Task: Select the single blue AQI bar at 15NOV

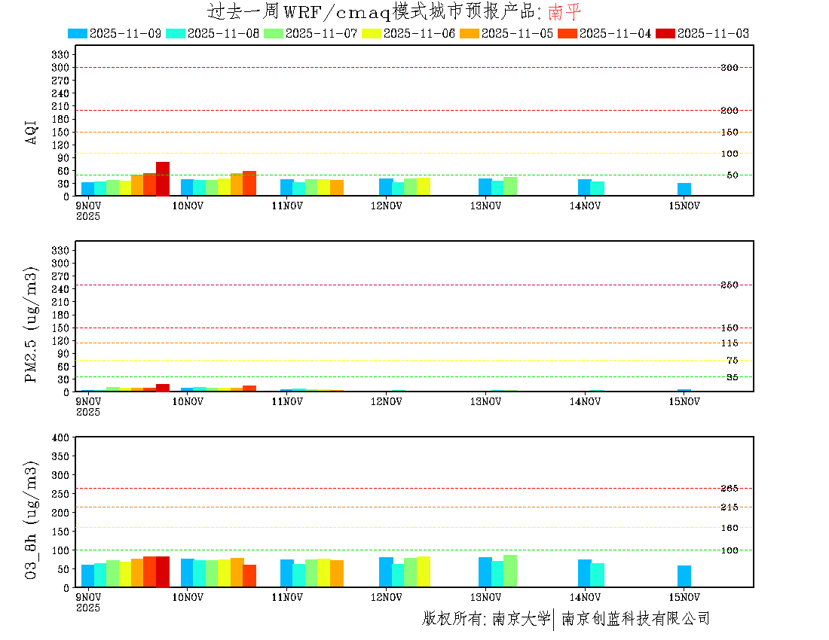Action: pyautogui.click(x=684, y=189)
